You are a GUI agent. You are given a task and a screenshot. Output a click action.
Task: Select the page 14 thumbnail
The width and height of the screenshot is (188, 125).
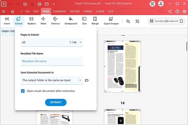(x=123, y=117)
